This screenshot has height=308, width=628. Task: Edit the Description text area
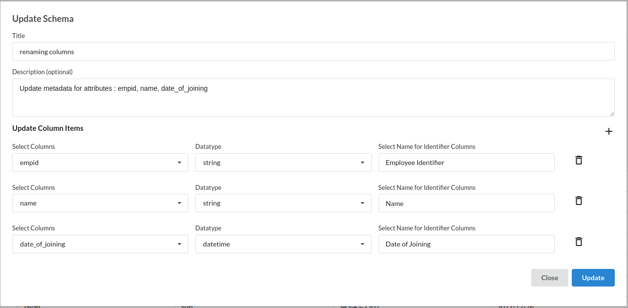(x=314, y=98)
